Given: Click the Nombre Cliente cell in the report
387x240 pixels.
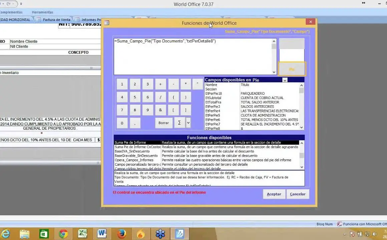Looking at the screenshot, I should [x=55, y=41].
